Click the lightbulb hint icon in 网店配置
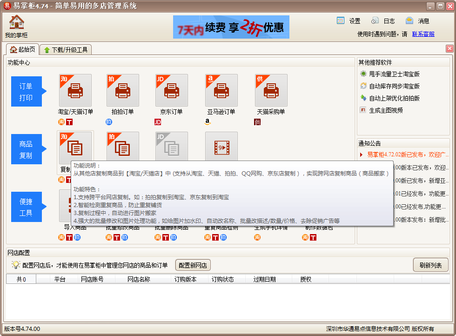 point(15,265)
